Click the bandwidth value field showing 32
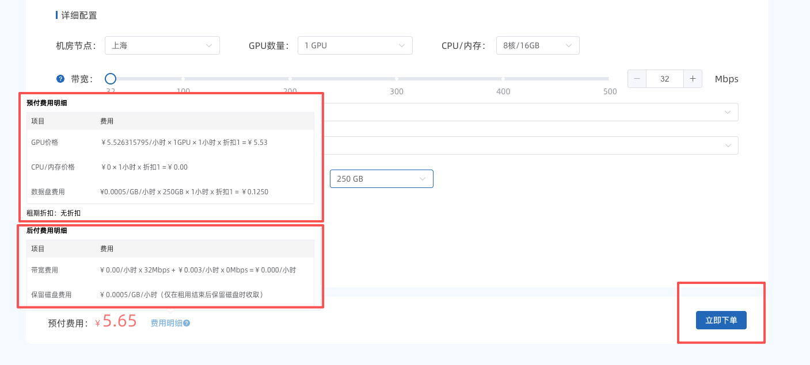Screen dimensions: 810x365 click(x=664, y=79)
